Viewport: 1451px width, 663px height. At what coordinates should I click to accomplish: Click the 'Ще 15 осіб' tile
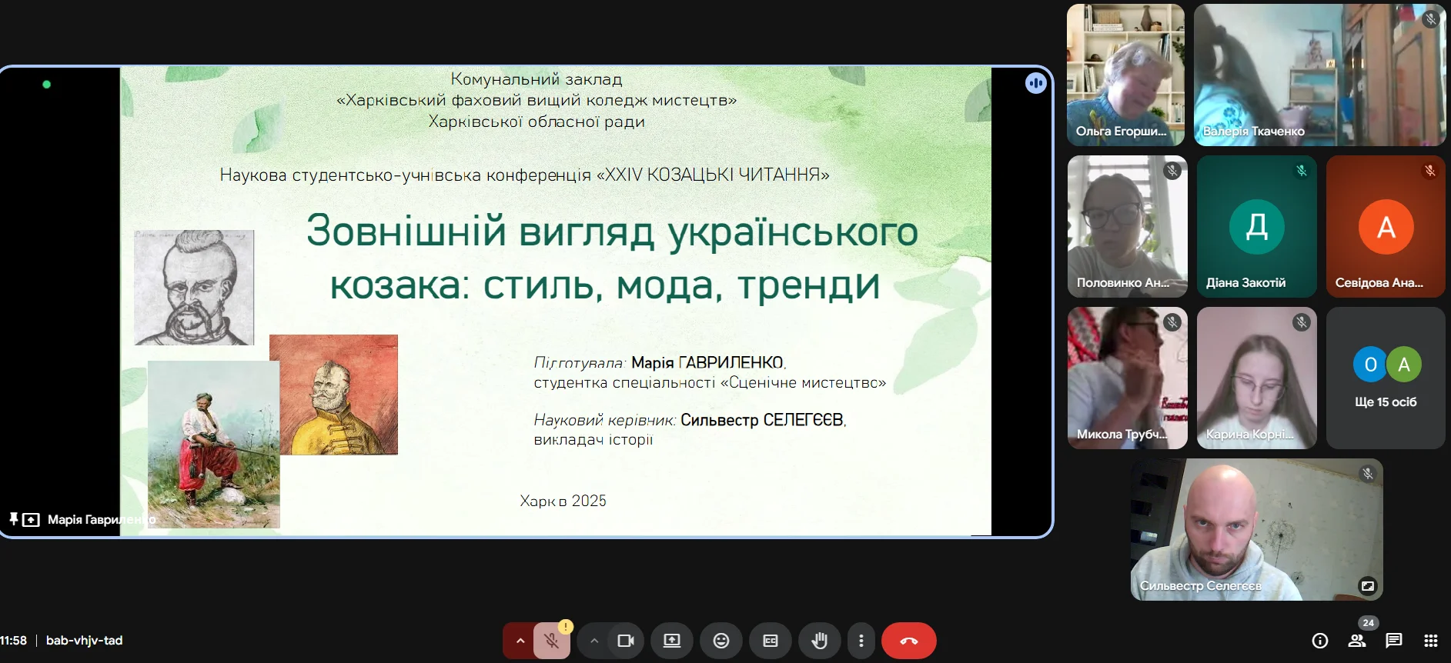1386,378
